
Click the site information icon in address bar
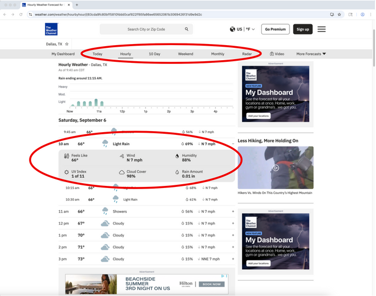pos(30,15)
